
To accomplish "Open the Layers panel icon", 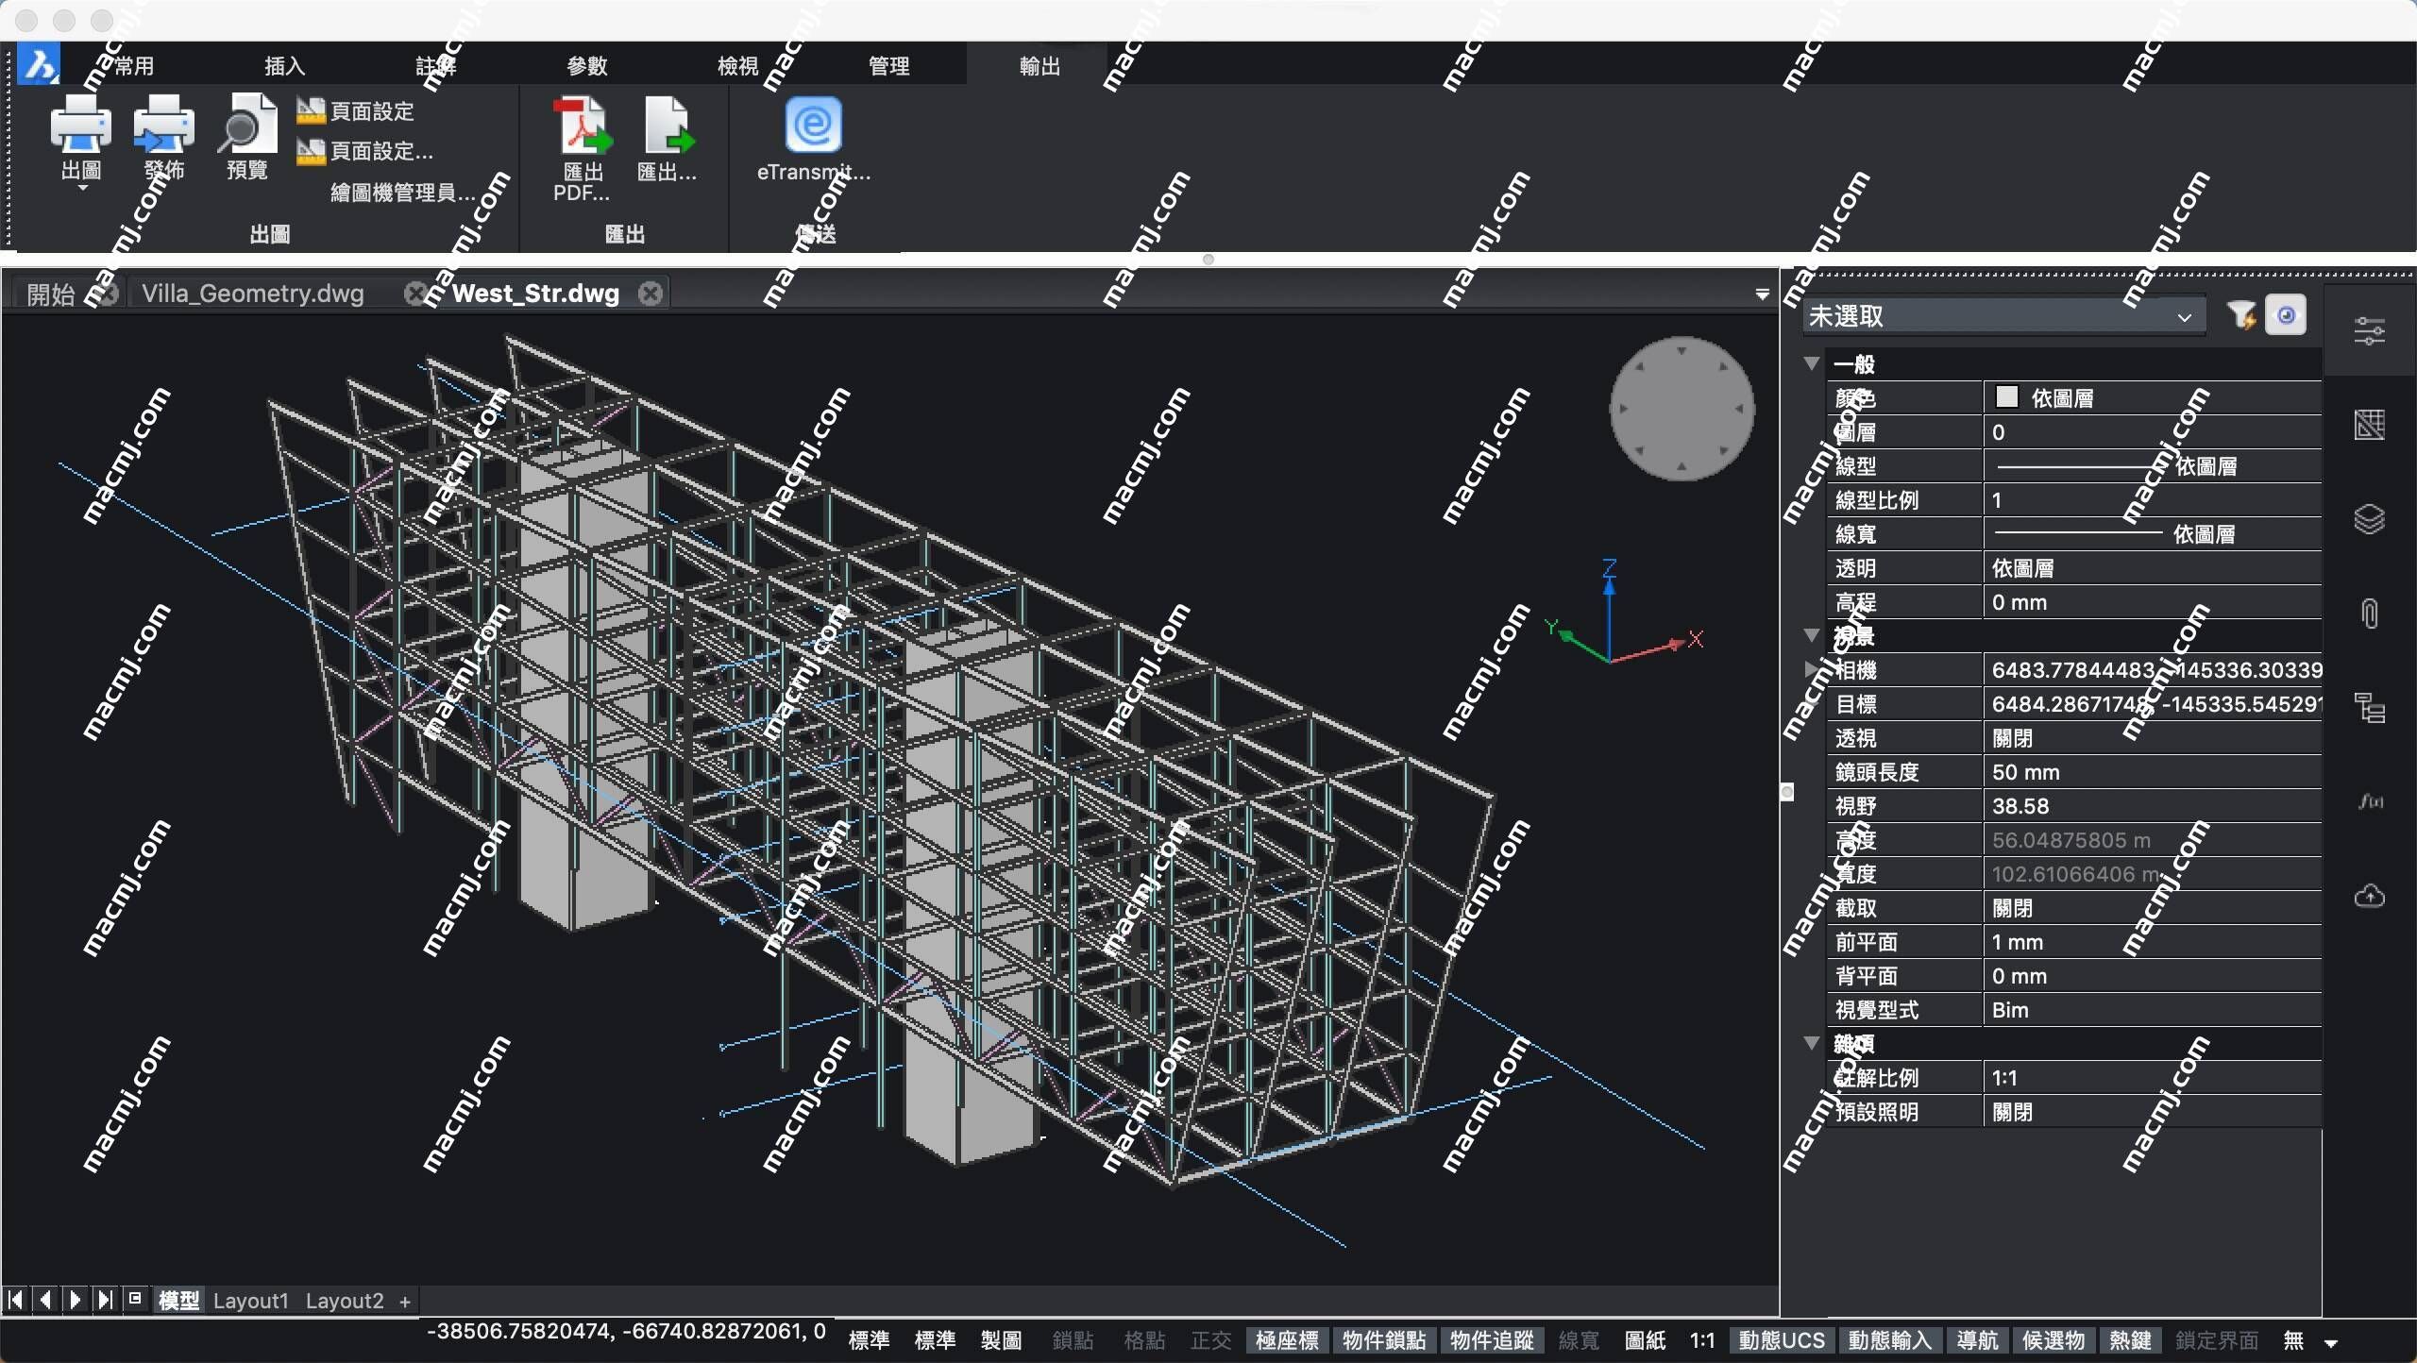I will click(x=2369, y=519).
